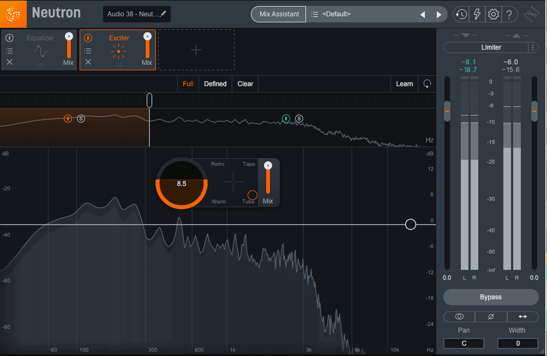Click the drag handle of Exciter module
This screenshot has width=547, height=356.
(x=118, y=65)
